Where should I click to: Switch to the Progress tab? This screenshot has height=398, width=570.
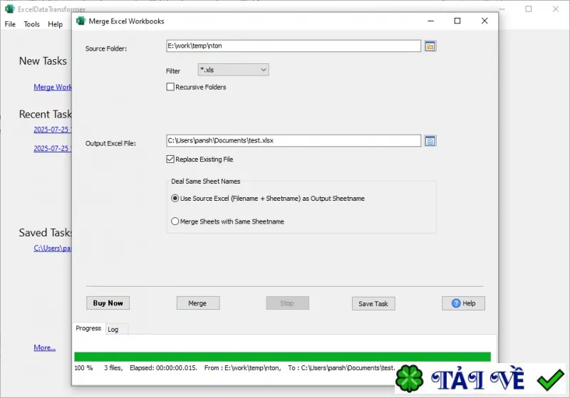[x=88, y=328]
